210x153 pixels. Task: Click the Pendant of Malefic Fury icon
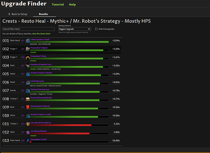[28, 66]
